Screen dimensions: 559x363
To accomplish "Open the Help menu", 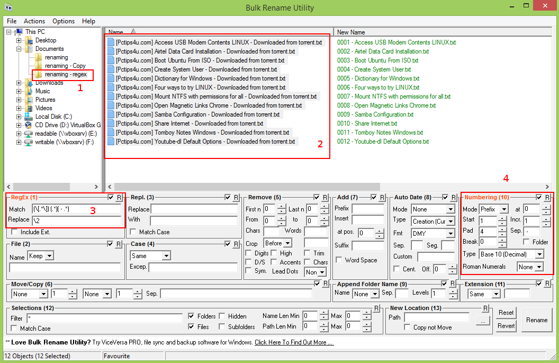I will [x=88, y=21].
